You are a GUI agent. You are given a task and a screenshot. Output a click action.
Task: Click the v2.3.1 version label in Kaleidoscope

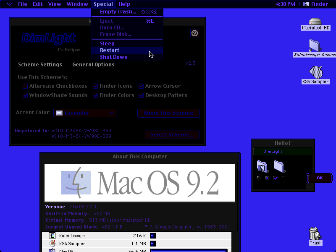(x=192, y=63)
